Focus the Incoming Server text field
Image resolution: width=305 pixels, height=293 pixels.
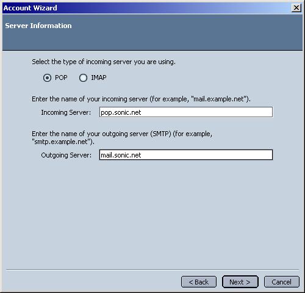[x=186, y=112]
